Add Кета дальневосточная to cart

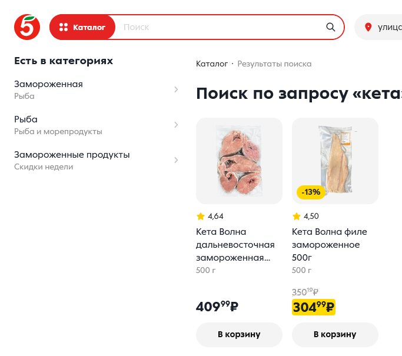pyautogui.click(x=239, y=334)
